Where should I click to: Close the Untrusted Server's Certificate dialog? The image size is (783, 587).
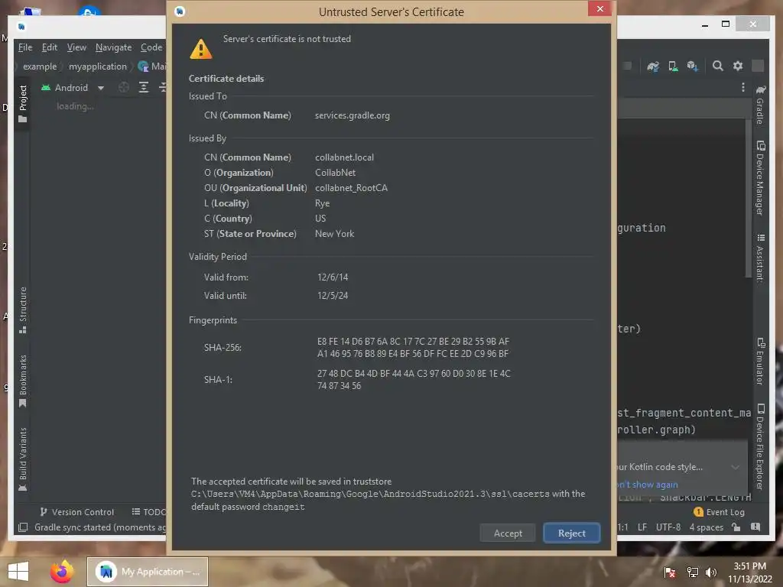[599, 9]
